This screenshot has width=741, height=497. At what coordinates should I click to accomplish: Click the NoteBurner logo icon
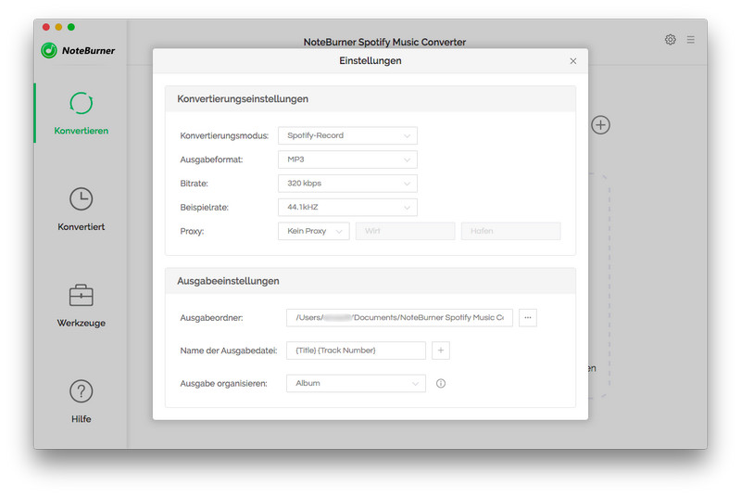click(49, 50)
